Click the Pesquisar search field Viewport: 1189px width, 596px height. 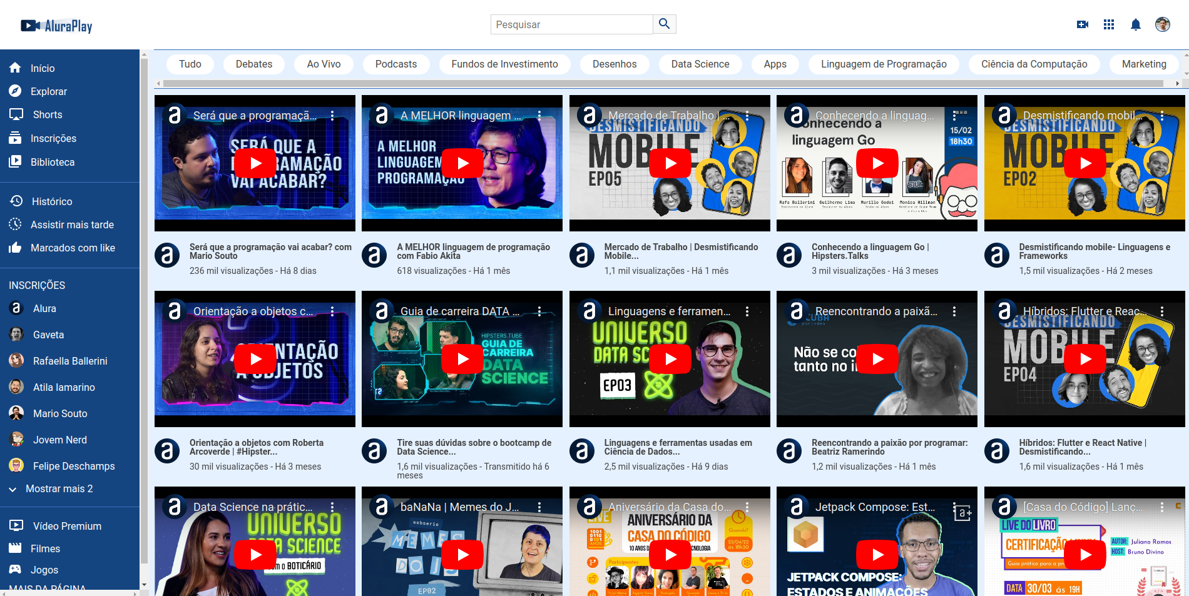(x=571, y=24)
